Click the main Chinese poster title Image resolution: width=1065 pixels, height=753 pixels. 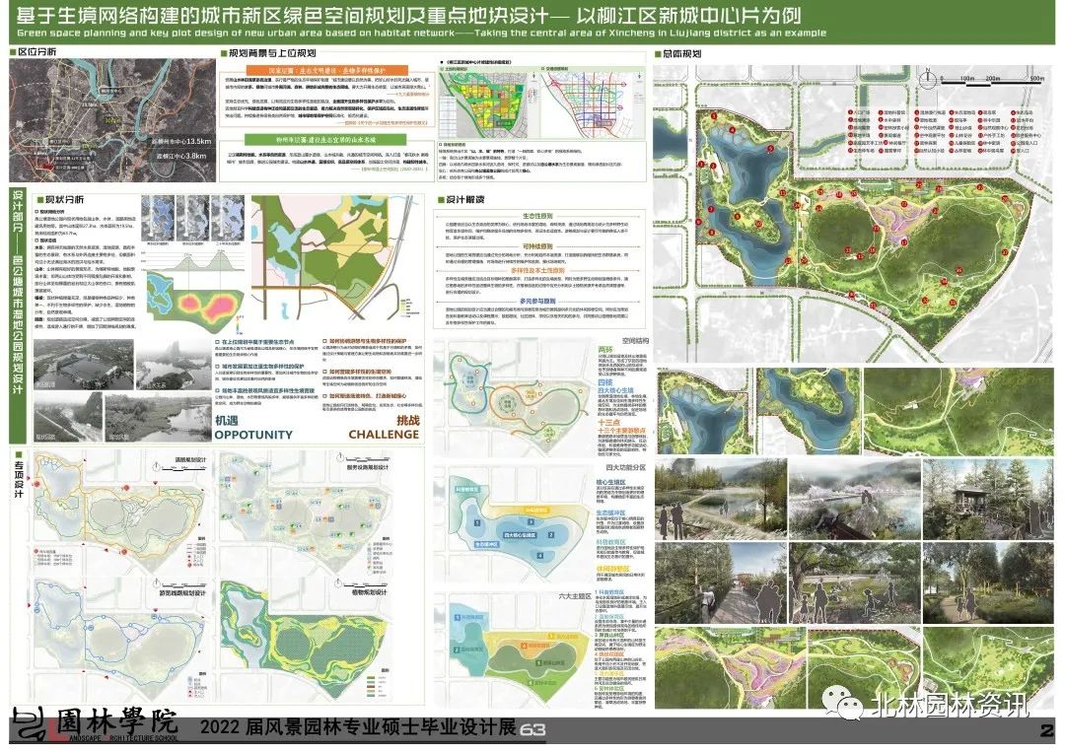pyautogui.click(x=408, y=15)
